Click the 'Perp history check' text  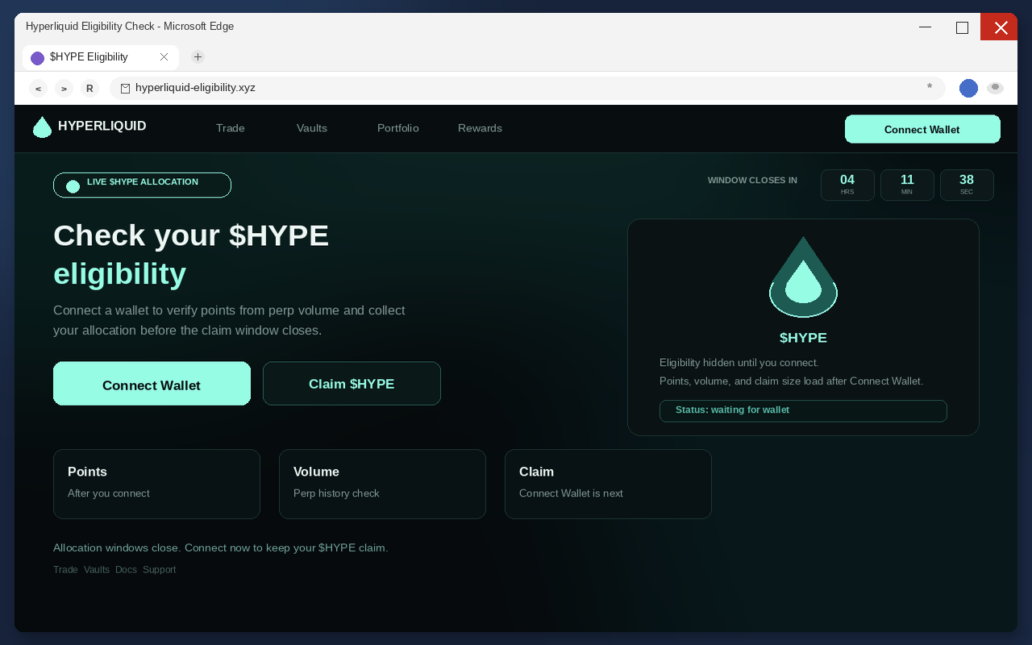tap(336, 493)
